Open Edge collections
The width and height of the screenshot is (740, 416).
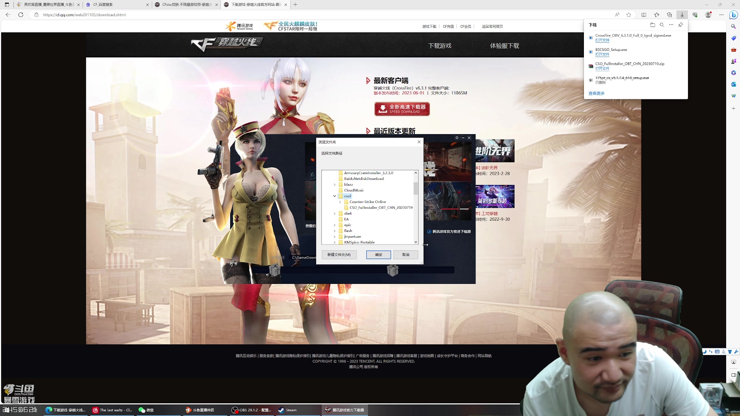pyautogui.click(x=669, y=15)
